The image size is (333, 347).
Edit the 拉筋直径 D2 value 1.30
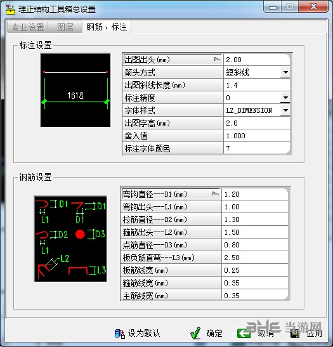click(255, 219)
